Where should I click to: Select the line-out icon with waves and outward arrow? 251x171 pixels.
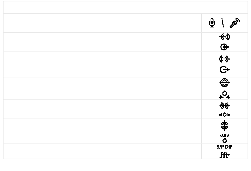click(x=225, y=59)
